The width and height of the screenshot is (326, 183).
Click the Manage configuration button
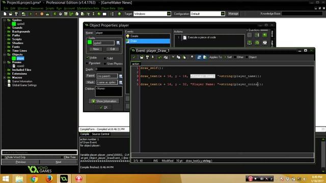[x=233, y=14]
